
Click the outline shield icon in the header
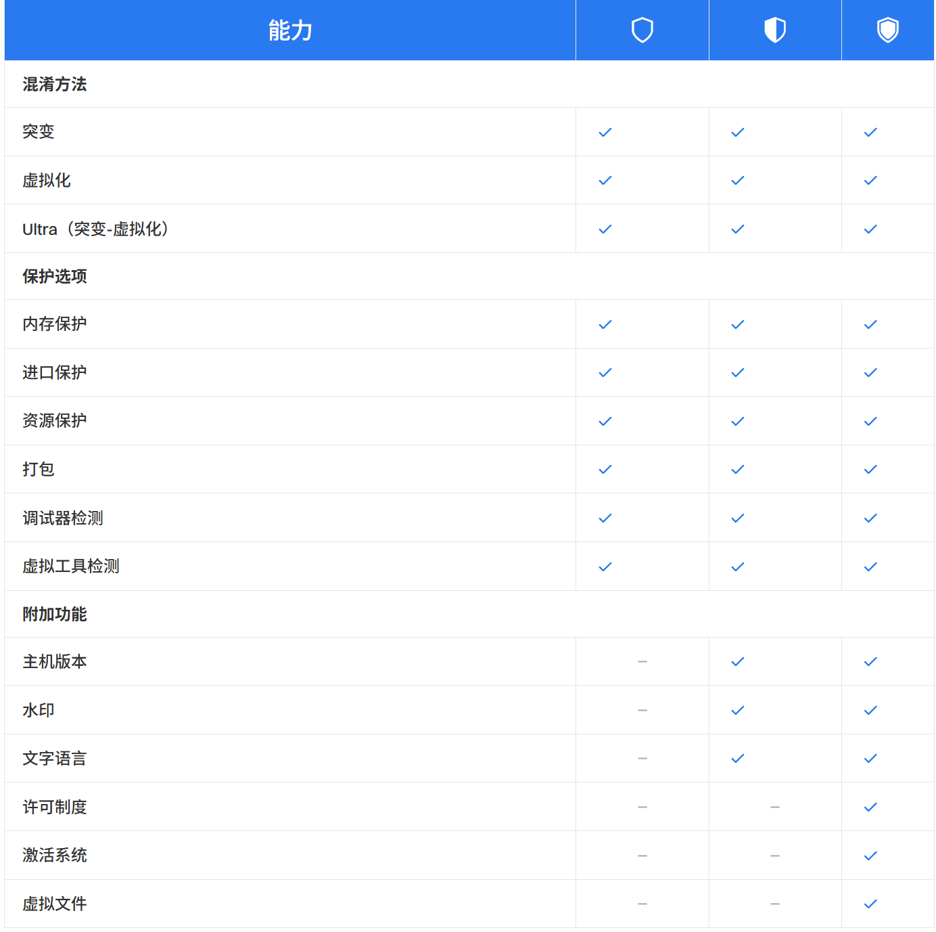[642, 30]
